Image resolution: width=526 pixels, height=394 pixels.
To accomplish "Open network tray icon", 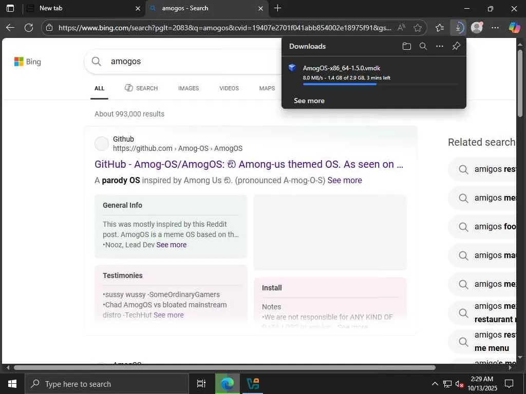I will [x=447, y=384].
